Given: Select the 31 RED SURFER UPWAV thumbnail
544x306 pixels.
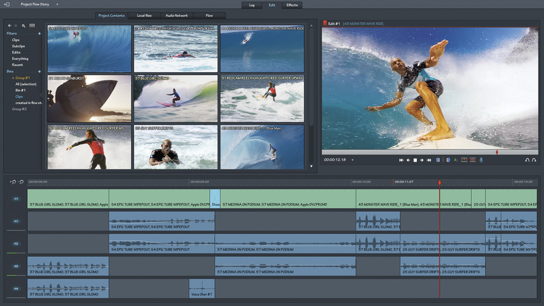Looking at the screenshot, I should point(262,98).
